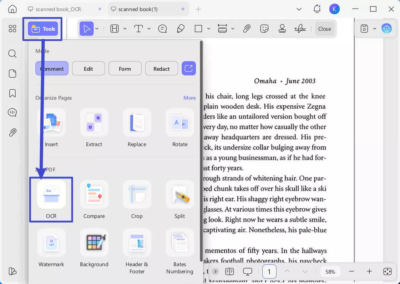Open the Watermark tool
The image size is (400, 284).
tap(51, 243)
